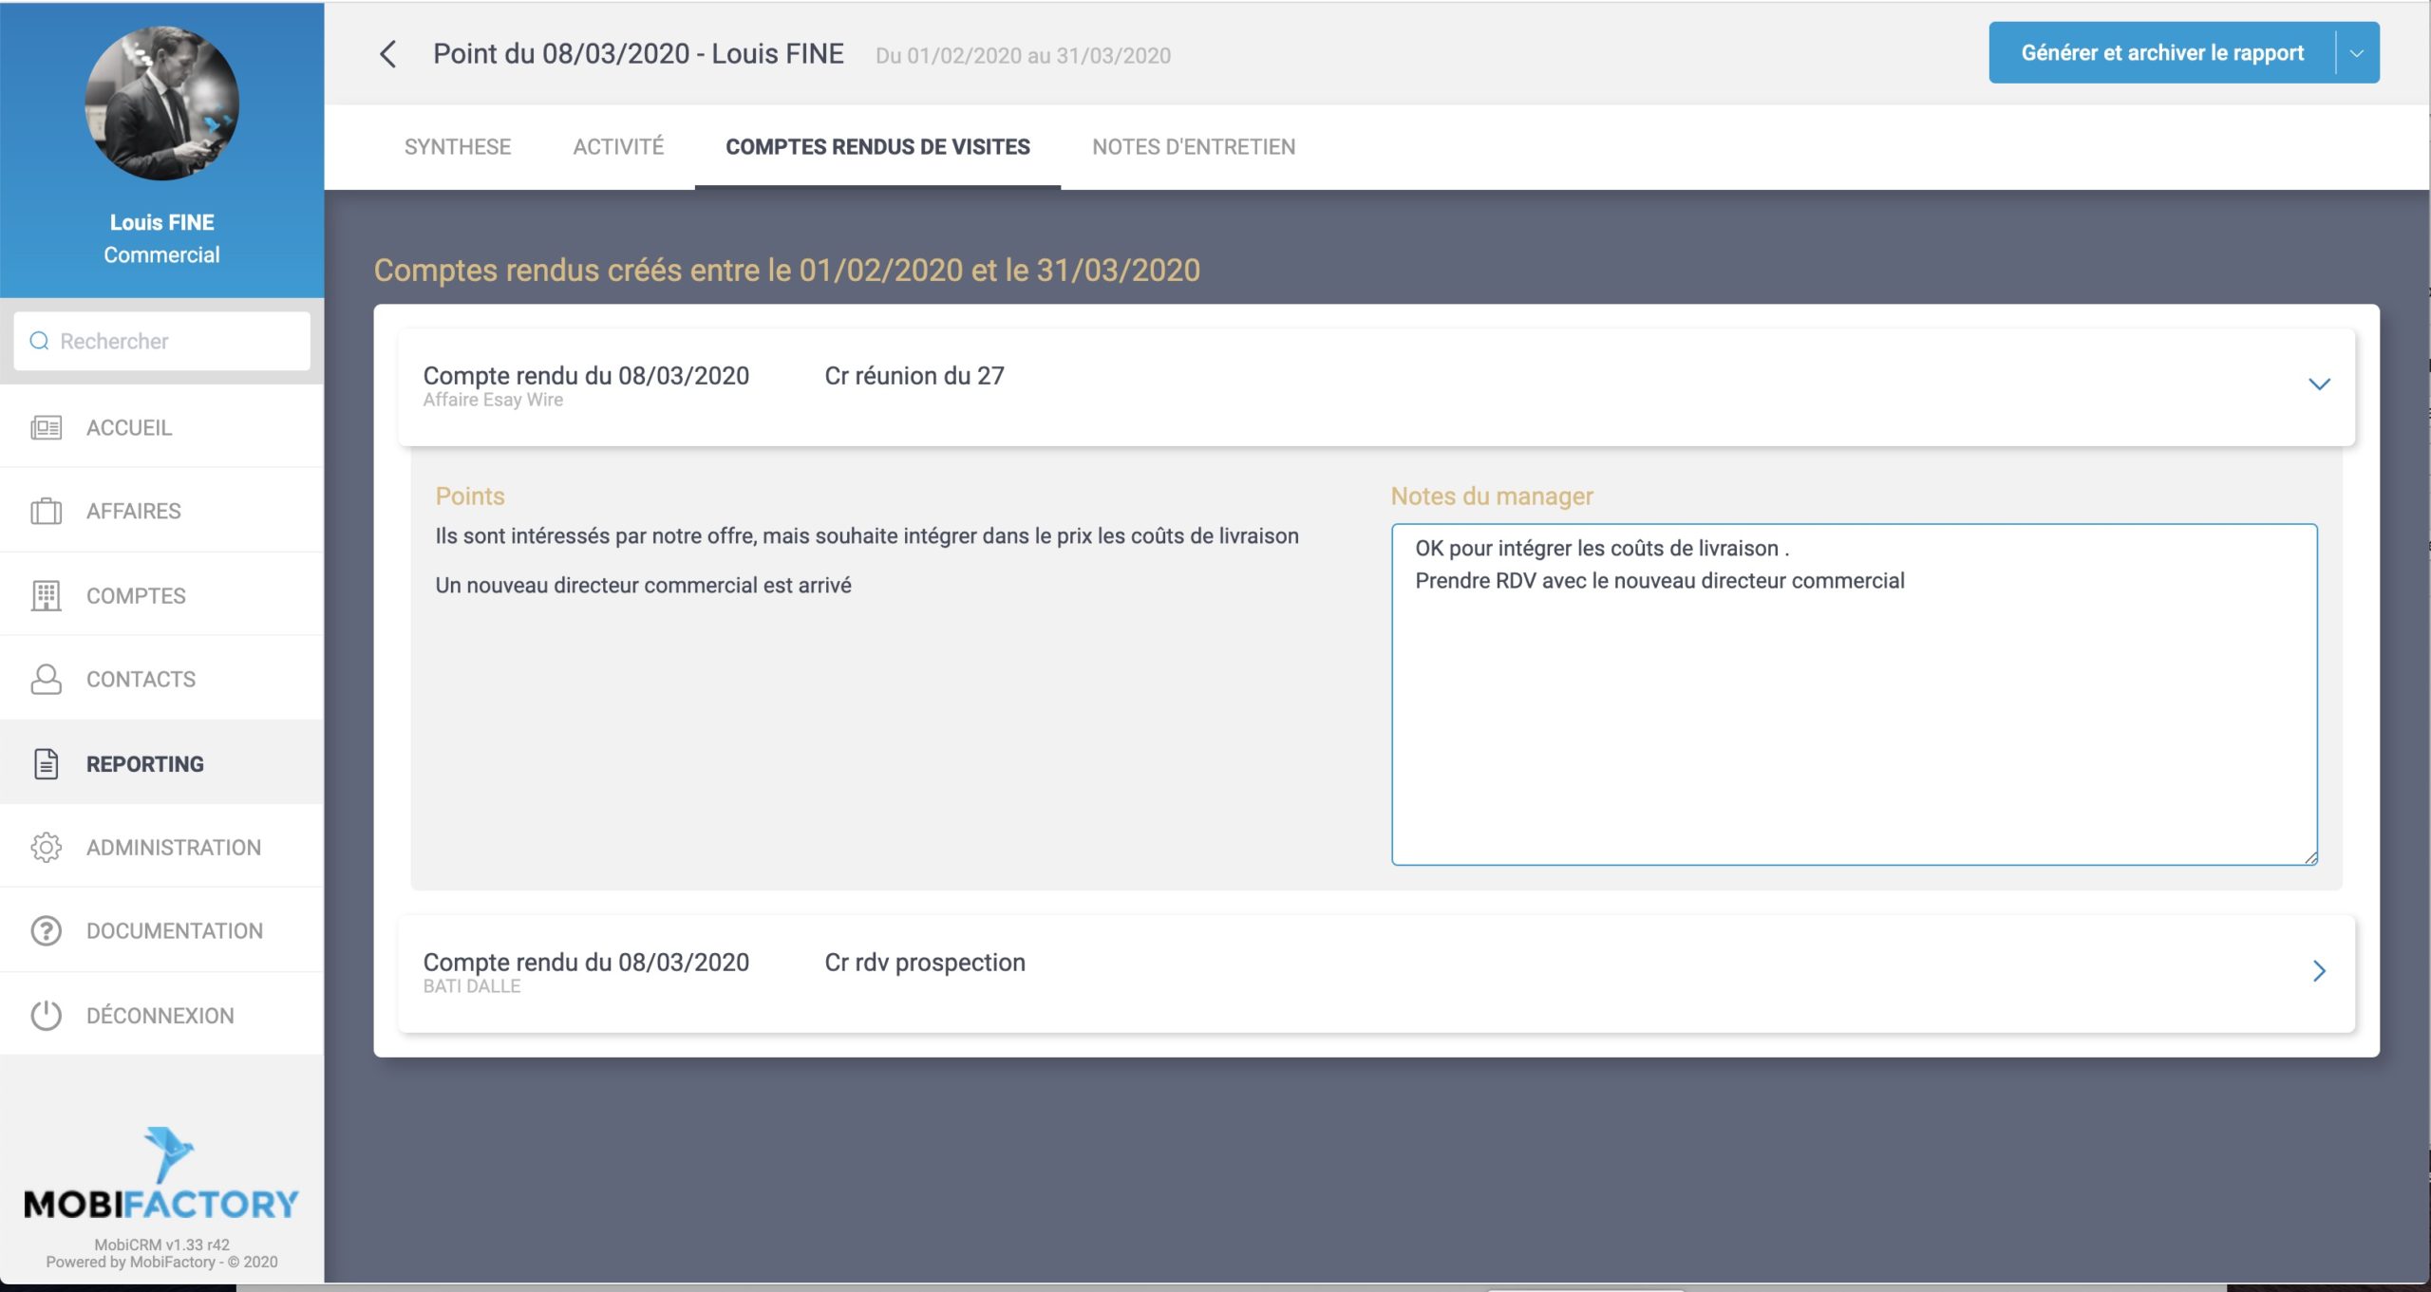Click the back arrow next to Point du 08/03/2020
The width and height of the screenshot is (2431, 1292).
[389, 55]
